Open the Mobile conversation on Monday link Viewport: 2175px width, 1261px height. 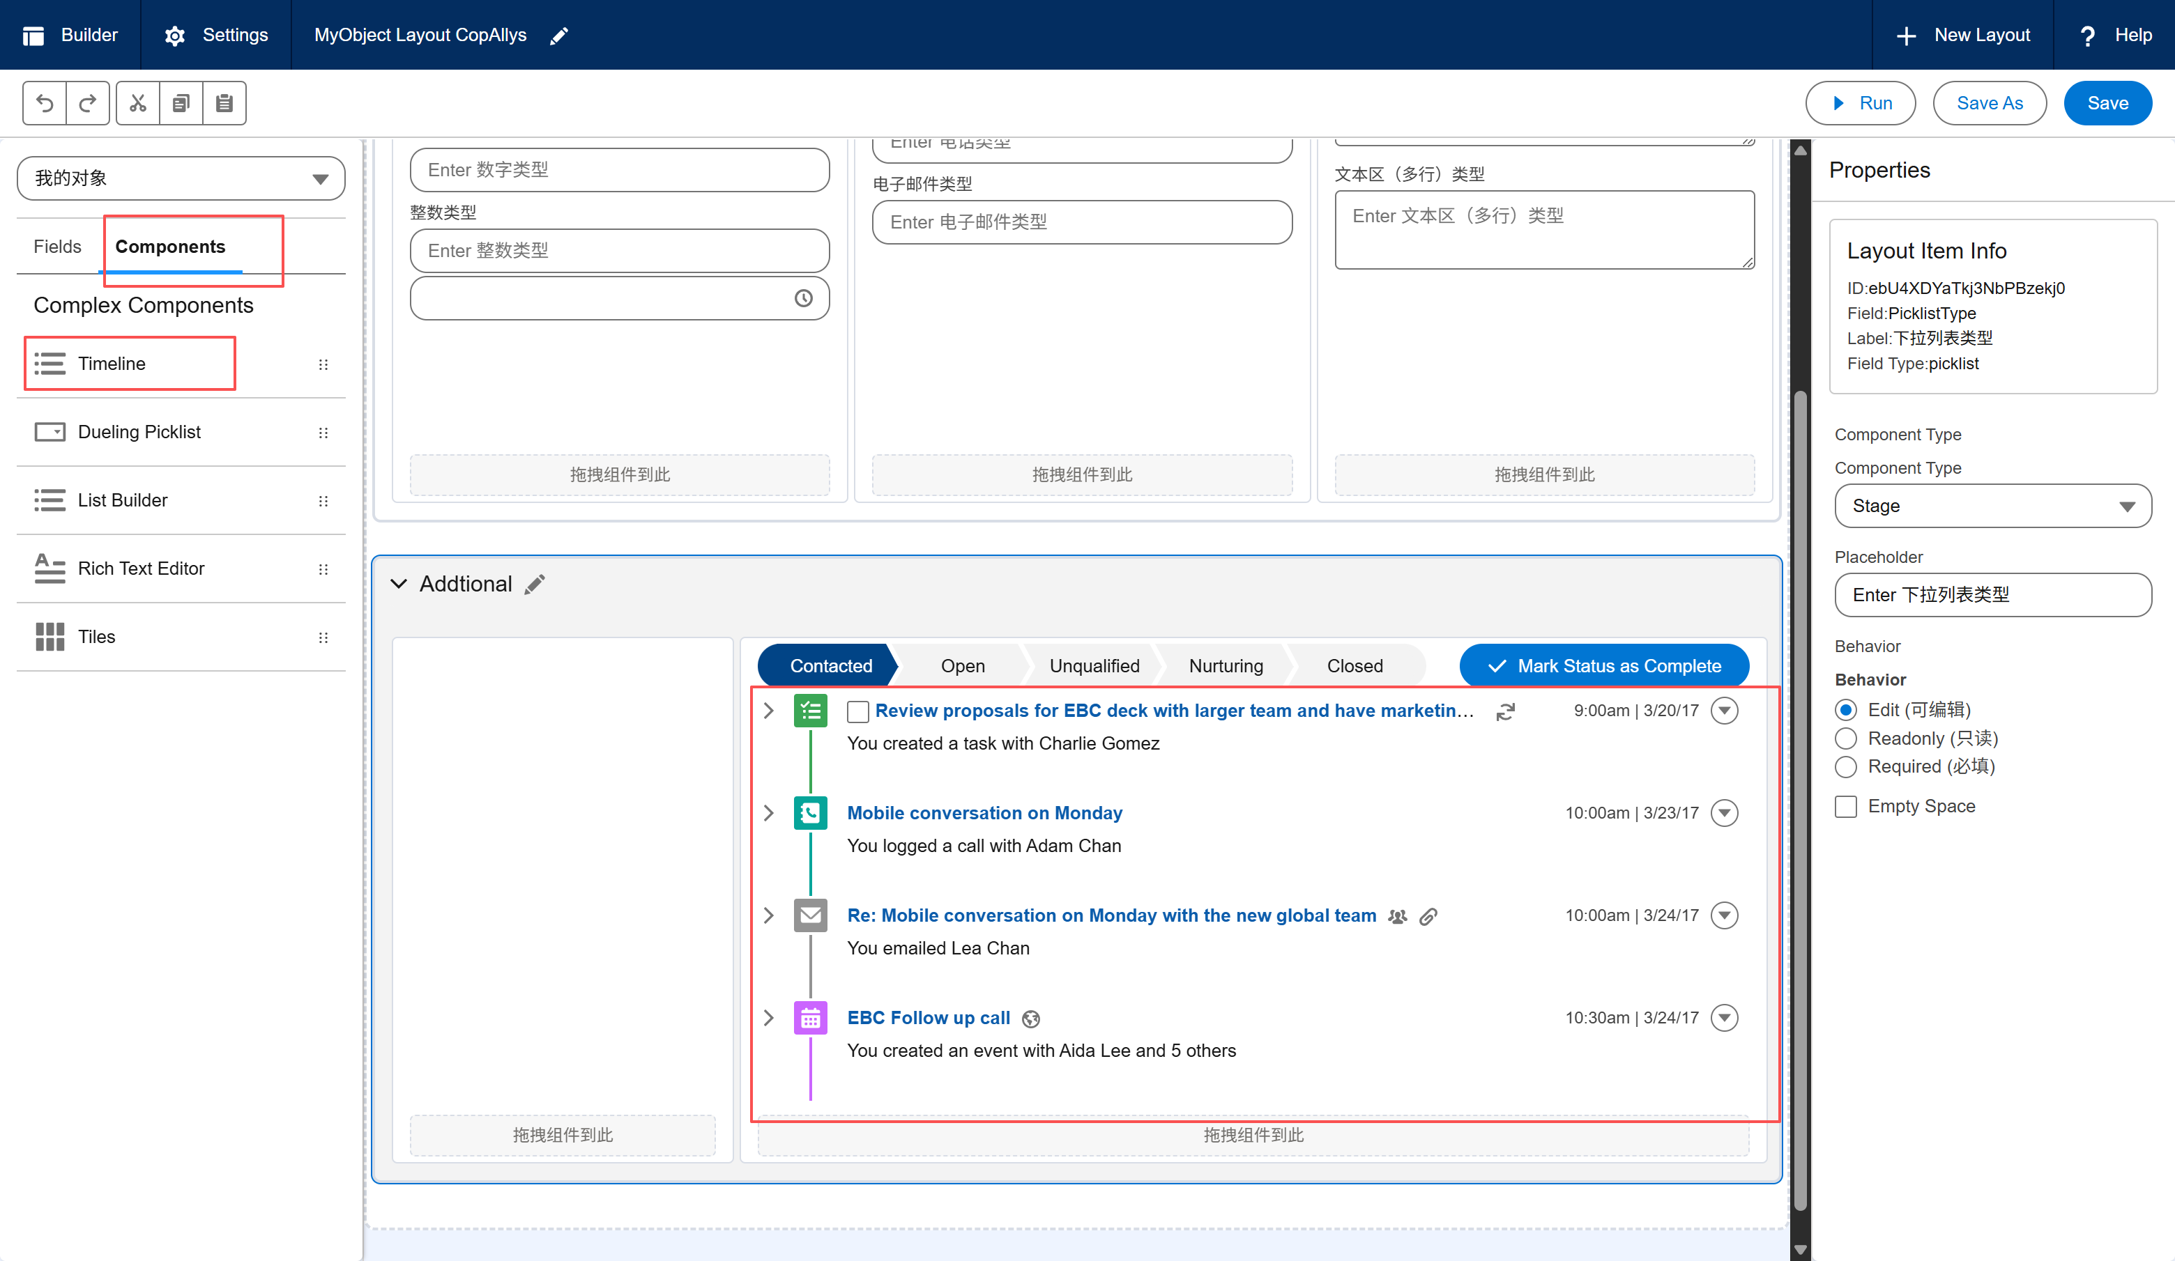coord(985,813)
